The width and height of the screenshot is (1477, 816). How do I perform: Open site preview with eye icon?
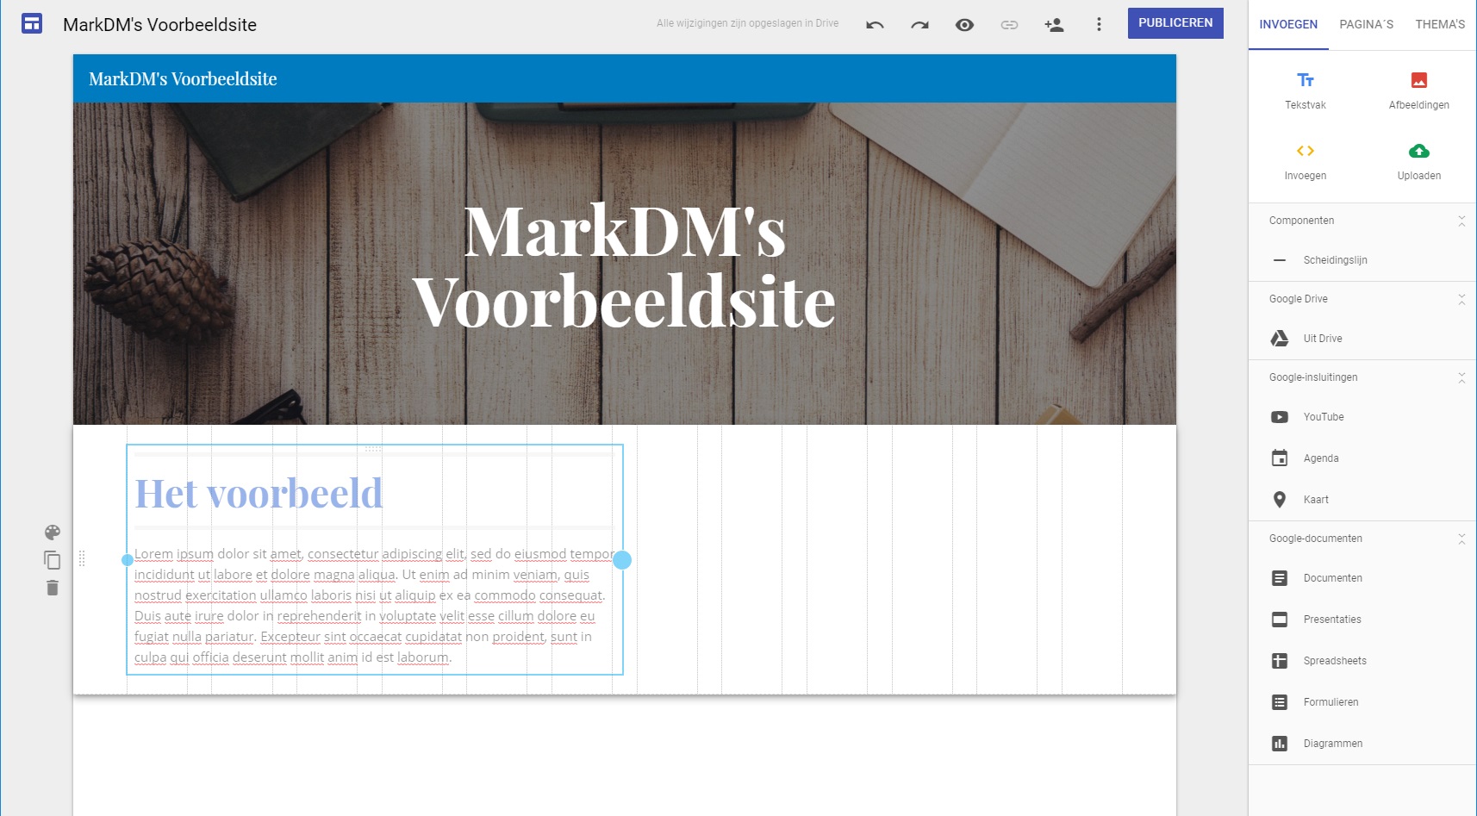(964, 25)
